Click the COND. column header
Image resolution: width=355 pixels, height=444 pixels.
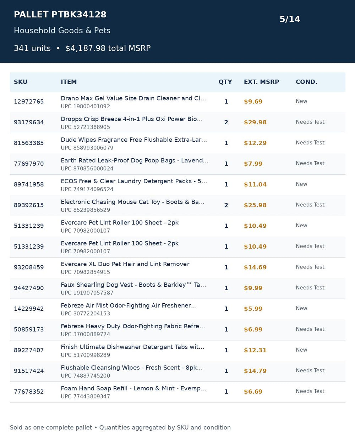tap(306, 82)
